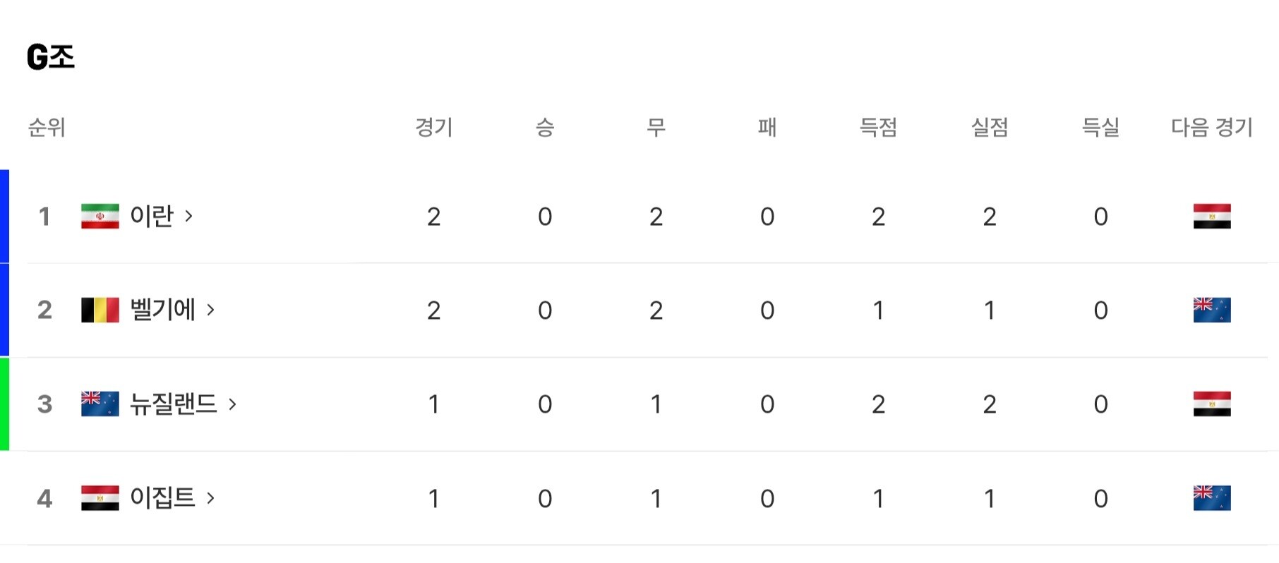Click the Egypt flag next to 이집트

(x=100, y=498)
